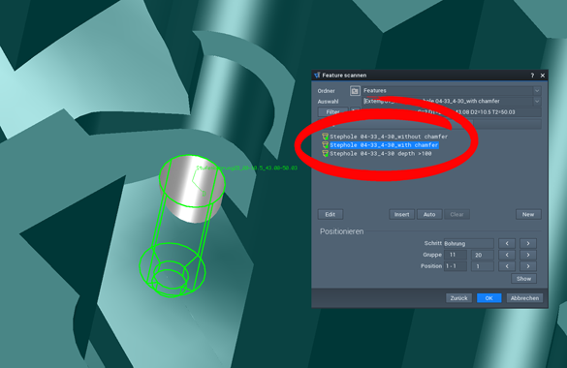Select 'Stephole 04-33_4-30_with chamfer' list entry

(x=384, y=145)
